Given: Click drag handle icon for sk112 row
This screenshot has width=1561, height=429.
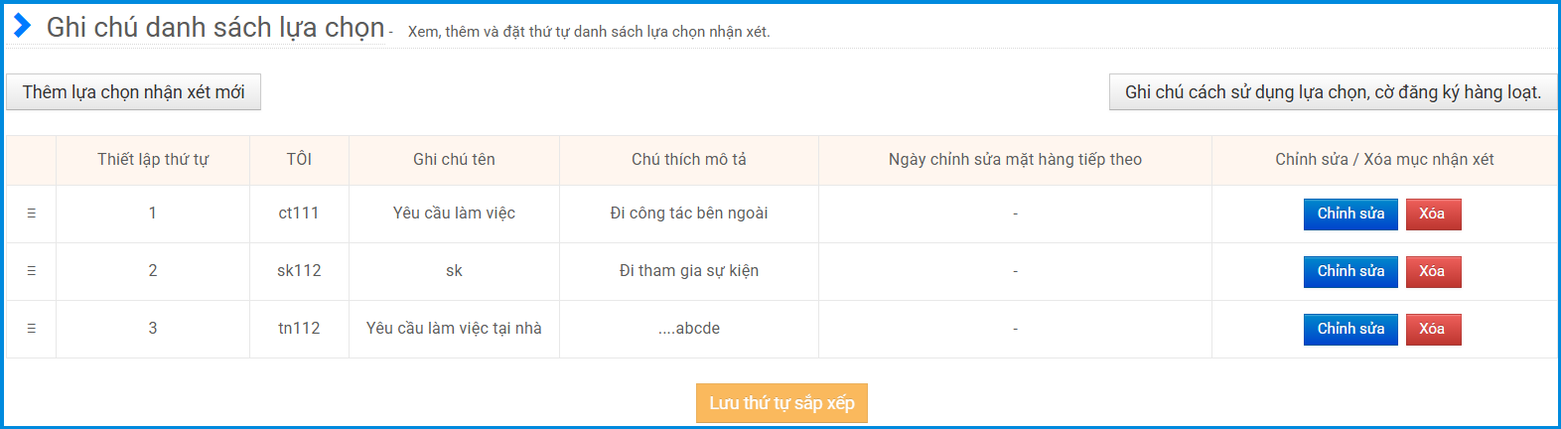Looking at the screenshot, I should (x=32, y=271).
